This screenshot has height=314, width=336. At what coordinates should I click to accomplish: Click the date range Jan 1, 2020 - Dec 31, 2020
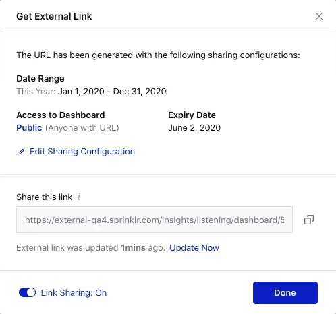[112, 92]
